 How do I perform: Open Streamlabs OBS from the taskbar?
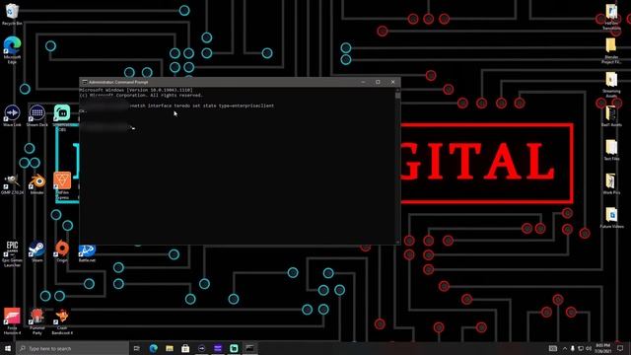(x=234, y=348)
